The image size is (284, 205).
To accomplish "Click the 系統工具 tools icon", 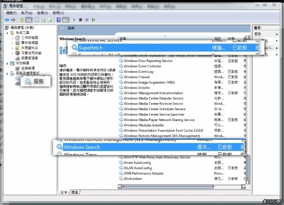I will [x=12, y=32].
